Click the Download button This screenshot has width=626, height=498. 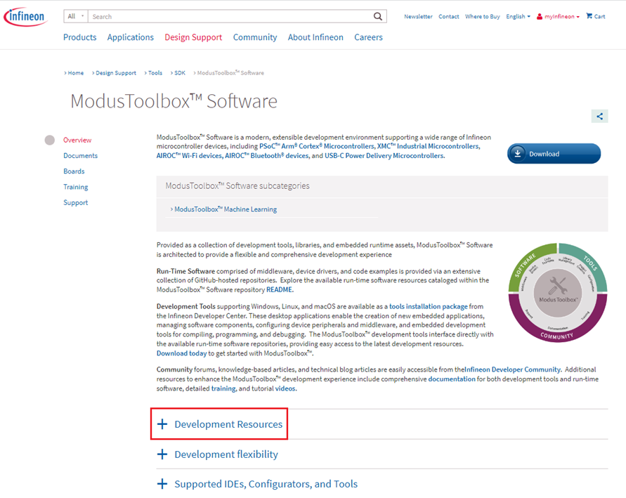(x=554, y=153)
